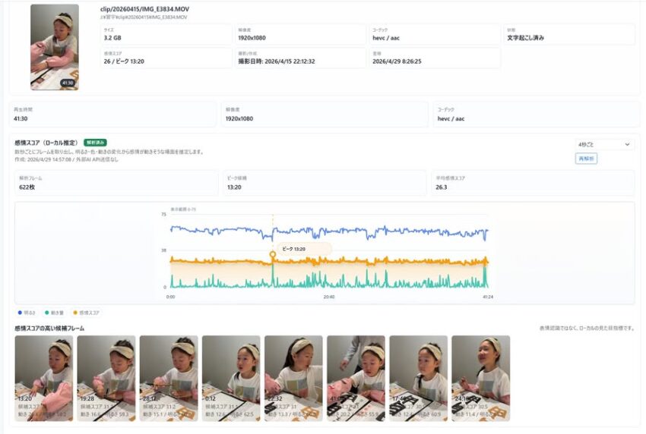646x434 pixels.
Task: Click the peak marker circle on the chart
Action: [272, 255]
